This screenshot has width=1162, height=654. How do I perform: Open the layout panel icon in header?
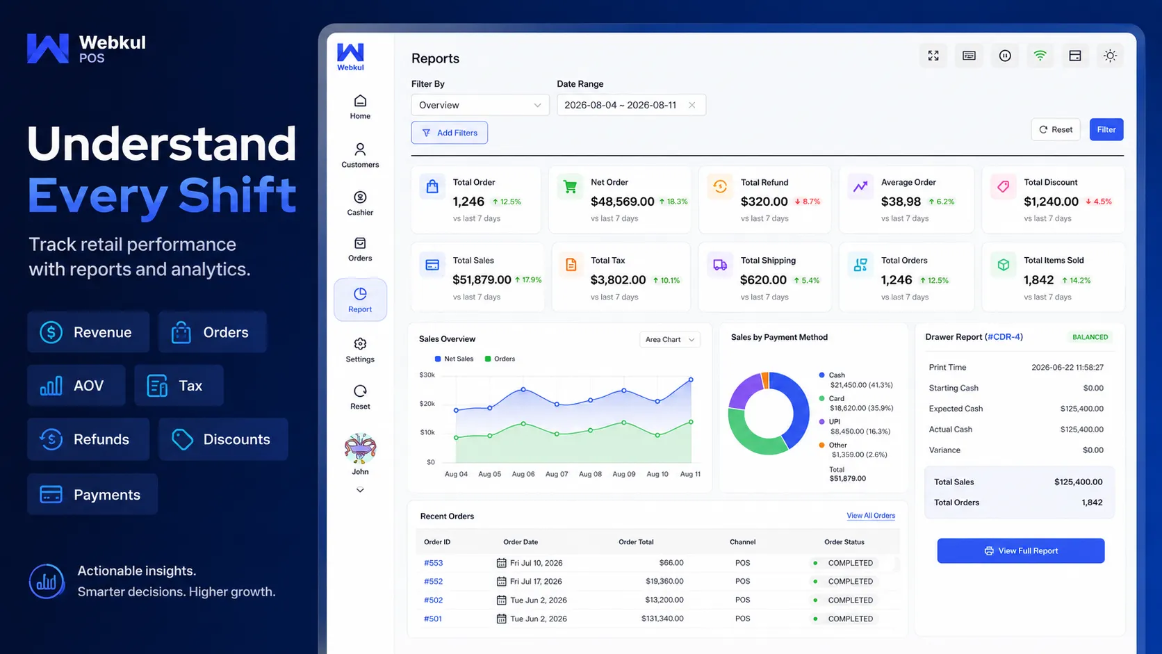pyautogui.click(x=1075, y=56)
